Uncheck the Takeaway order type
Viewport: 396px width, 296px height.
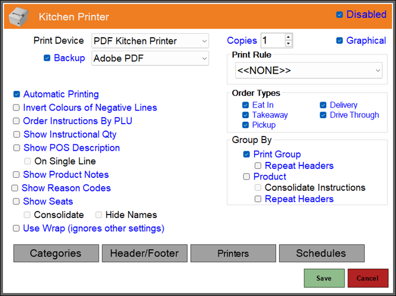click(245, 115)
